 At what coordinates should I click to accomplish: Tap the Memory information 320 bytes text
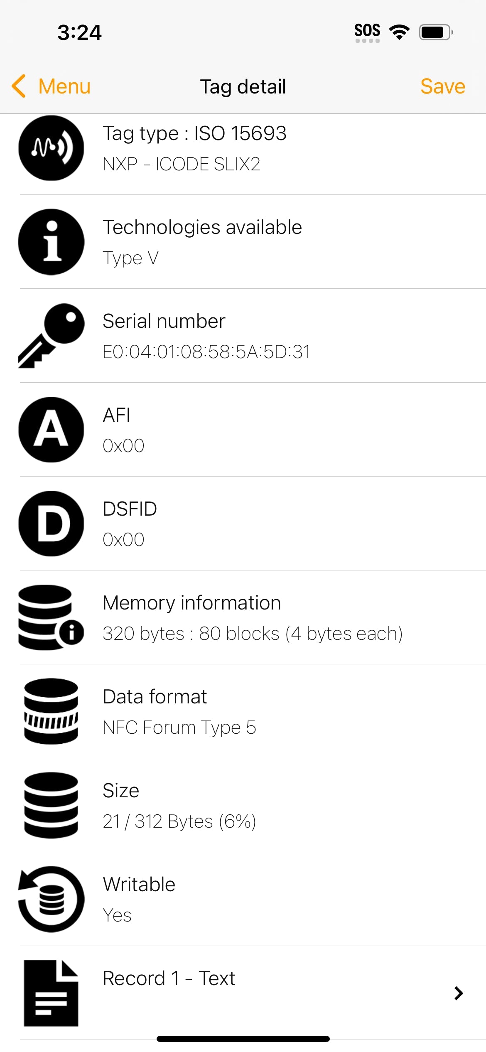[x=253, y=634]
